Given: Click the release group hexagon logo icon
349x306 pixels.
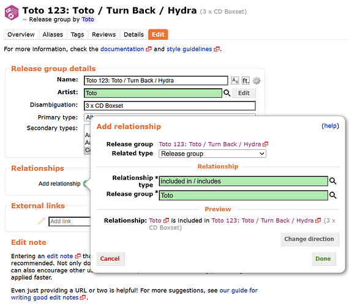Looking at the screenshot, I should (12, 13).
